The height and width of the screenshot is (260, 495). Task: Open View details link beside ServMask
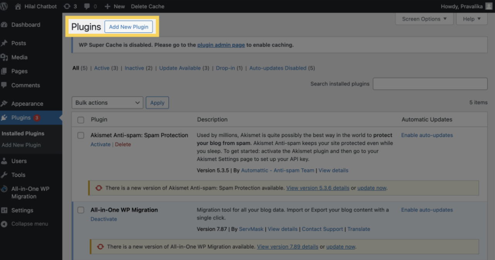283,229
